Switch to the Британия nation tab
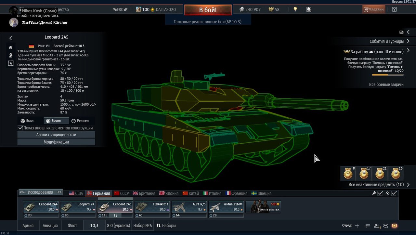This screenshot has width=416, height=235. (144, 193)
